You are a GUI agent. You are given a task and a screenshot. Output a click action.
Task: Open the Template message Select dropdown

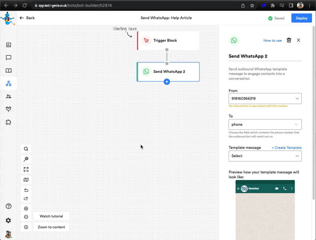tap(265, 156)
